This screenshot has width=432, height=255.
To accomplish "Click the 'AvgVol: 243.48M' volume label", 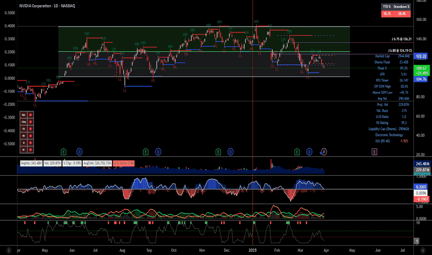I will [31, 163].
